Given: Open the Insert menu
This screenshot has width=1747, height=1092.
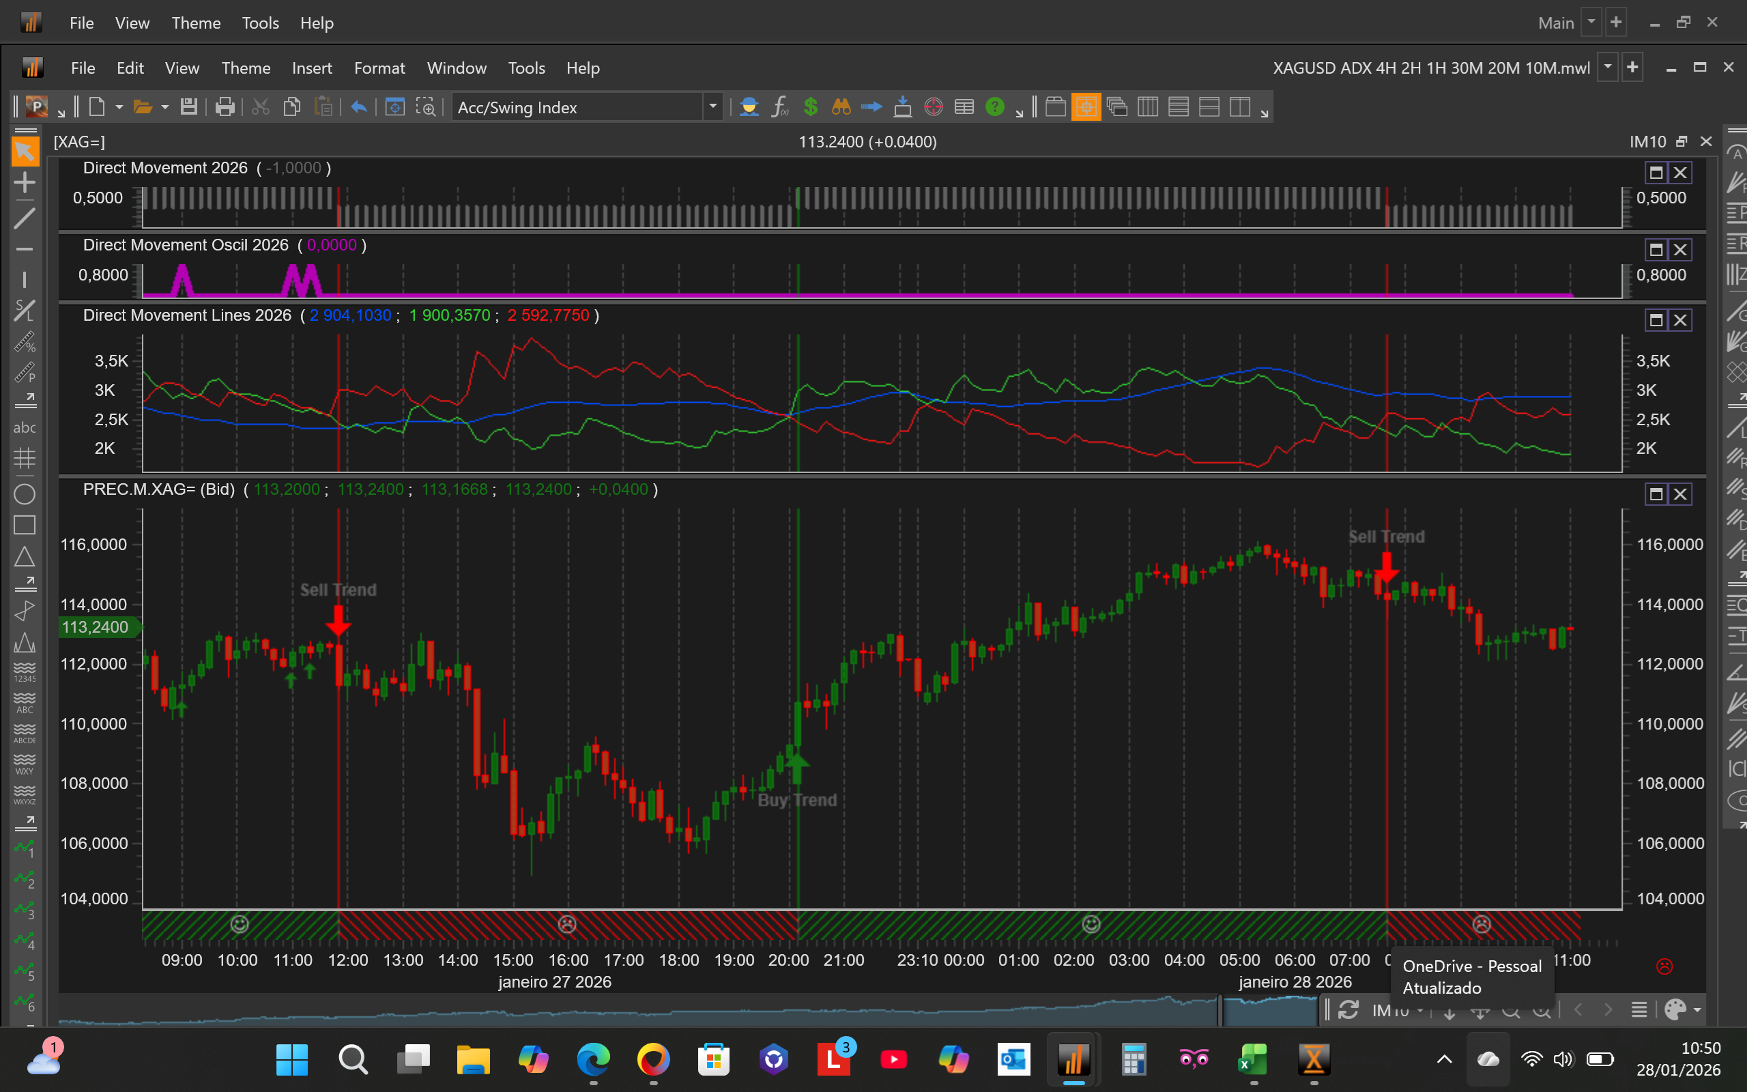Looking at the screenshot, I should point(312,68).
